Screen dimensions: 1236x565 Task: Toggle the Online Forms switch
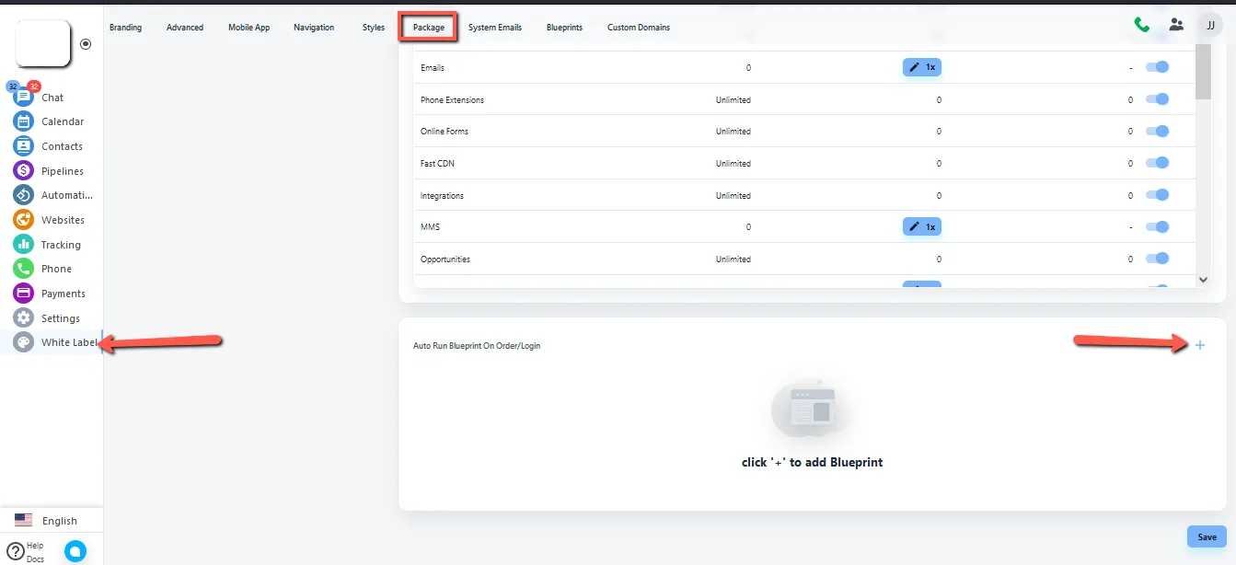1157,131
